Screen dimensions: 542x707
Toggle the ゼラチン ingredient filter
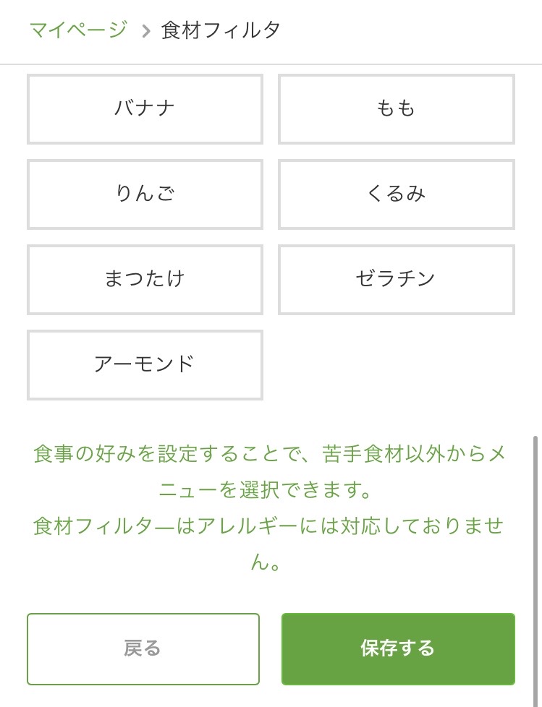coord(397,280)
